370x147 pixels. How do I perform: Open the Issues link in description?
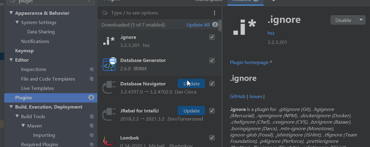tap(256, 96)
